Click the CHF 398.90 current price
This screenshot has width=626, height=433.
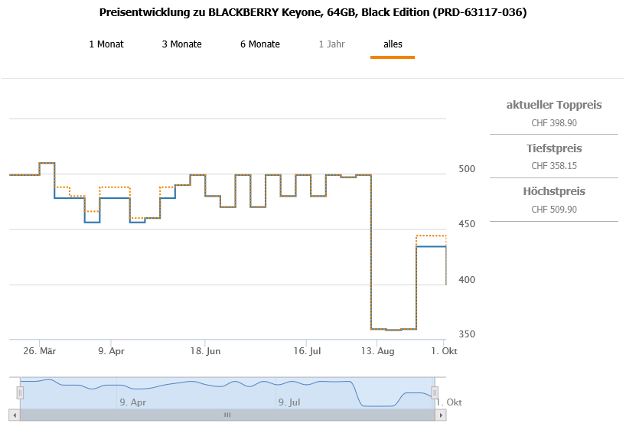pos(554,122)
